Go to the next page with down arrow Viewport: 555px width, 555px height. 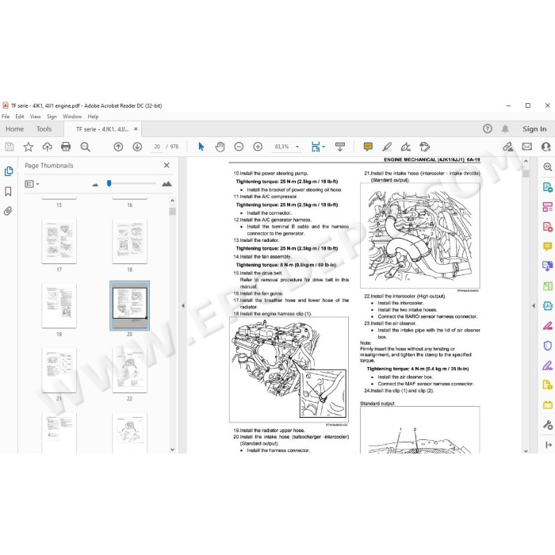(x=137, y=147)
